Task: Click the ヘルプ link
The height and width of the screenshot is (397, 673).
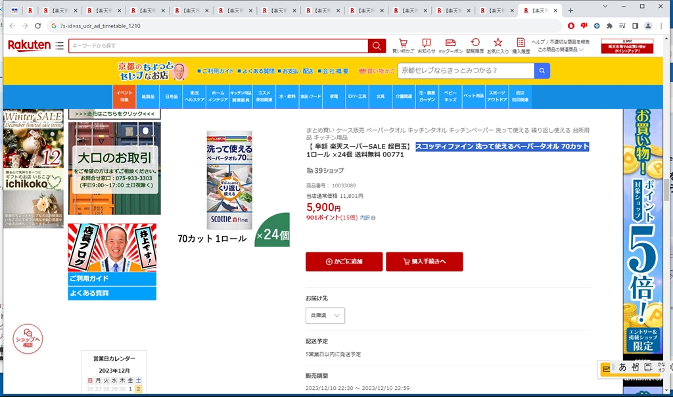Action: coord(538,41)
